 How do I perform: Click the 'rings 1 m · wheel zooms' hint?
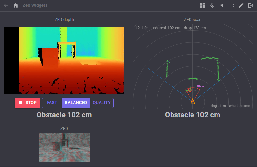230,106
